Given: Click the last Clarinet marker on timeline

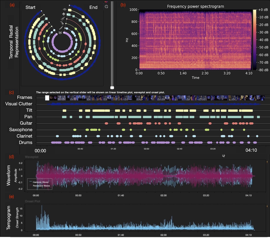Looking at the screenshot, I should pyautogui.click(x=257, y=136).
